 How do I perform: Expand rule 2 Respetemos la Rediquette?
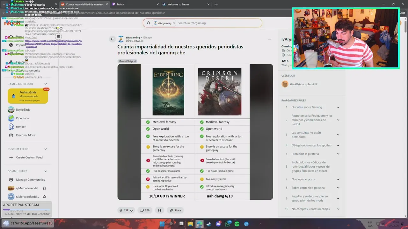[338, 120]
